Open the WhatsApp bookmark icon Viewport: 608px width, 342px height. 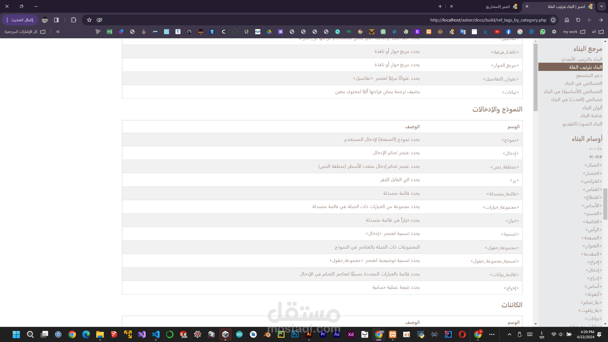click(x=543, y=32)
